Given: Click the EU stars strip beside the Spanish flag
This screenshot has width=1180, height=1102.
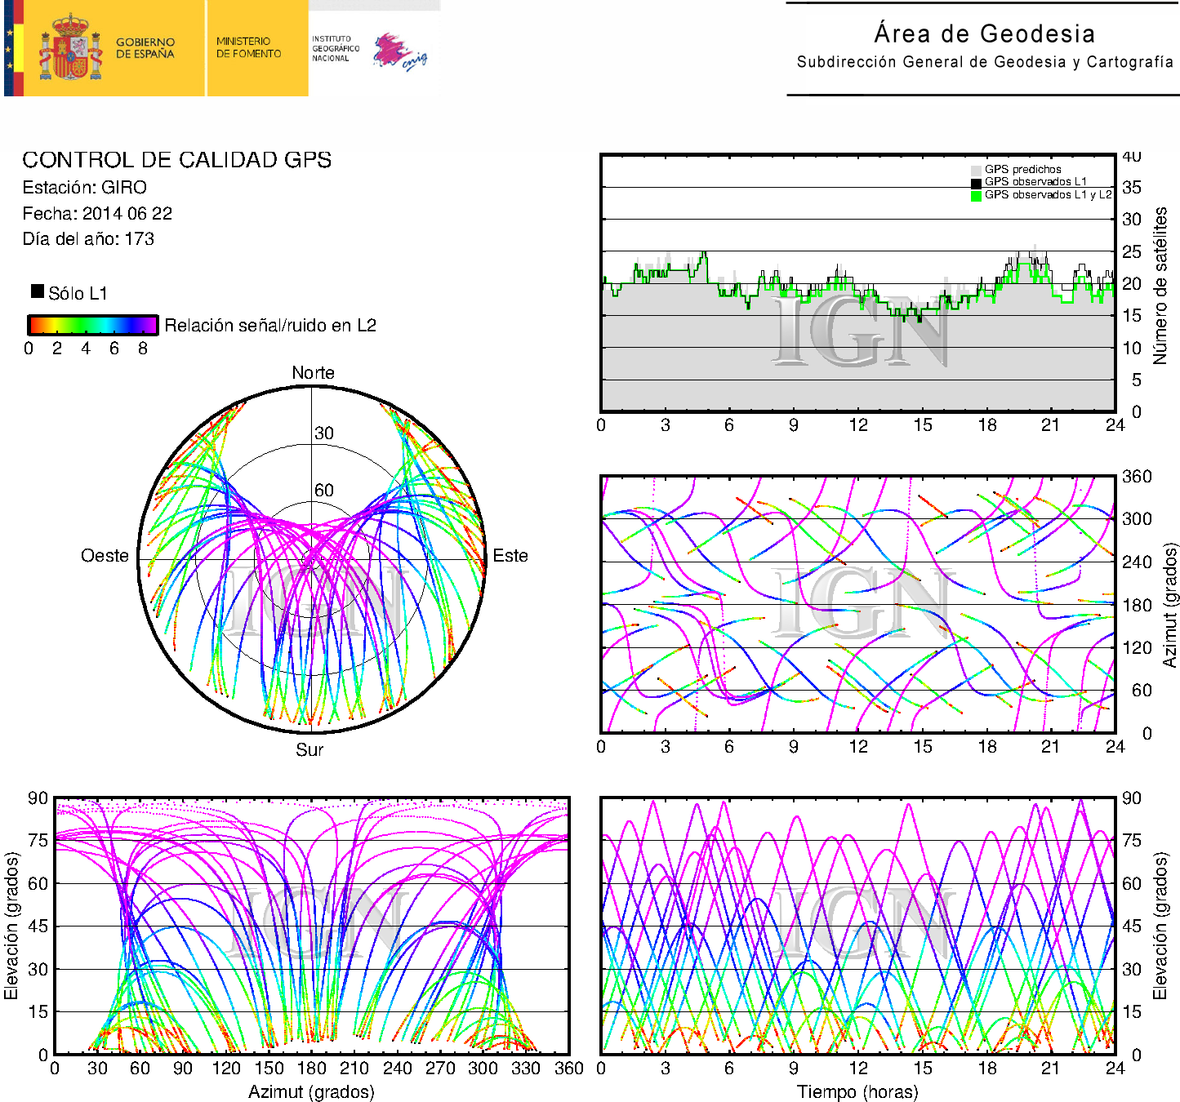Looking at the screenshot, I should 9,47.
